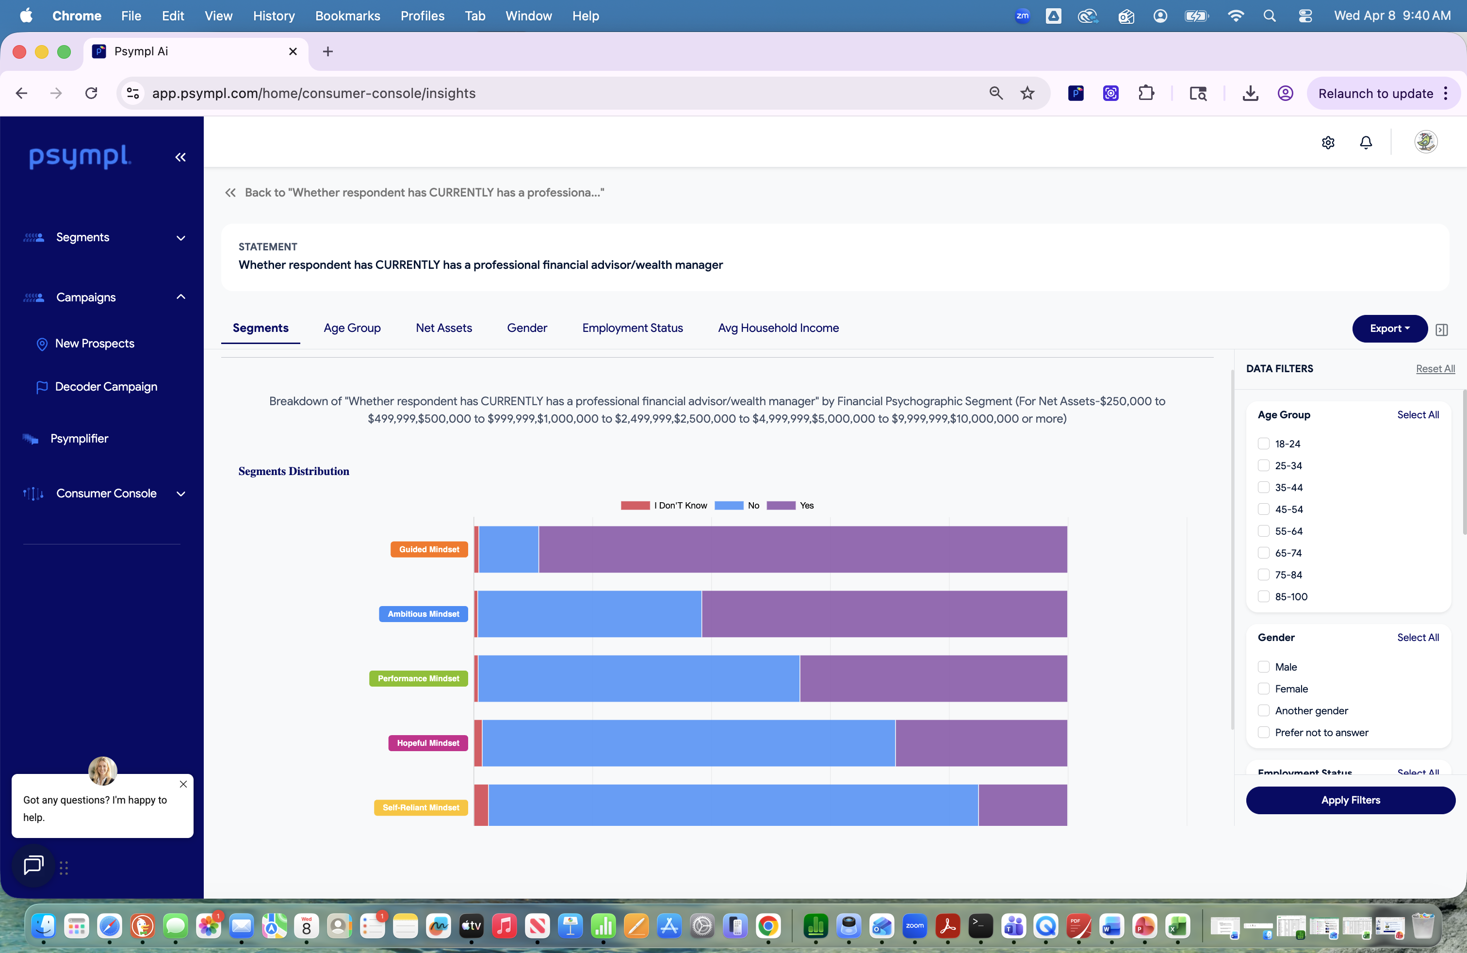Image resolution: width=1467 pixels, height=953 pixels.
Task: Open the user profile avatar
Action: pyautogui.click(x=1425, y=142)
